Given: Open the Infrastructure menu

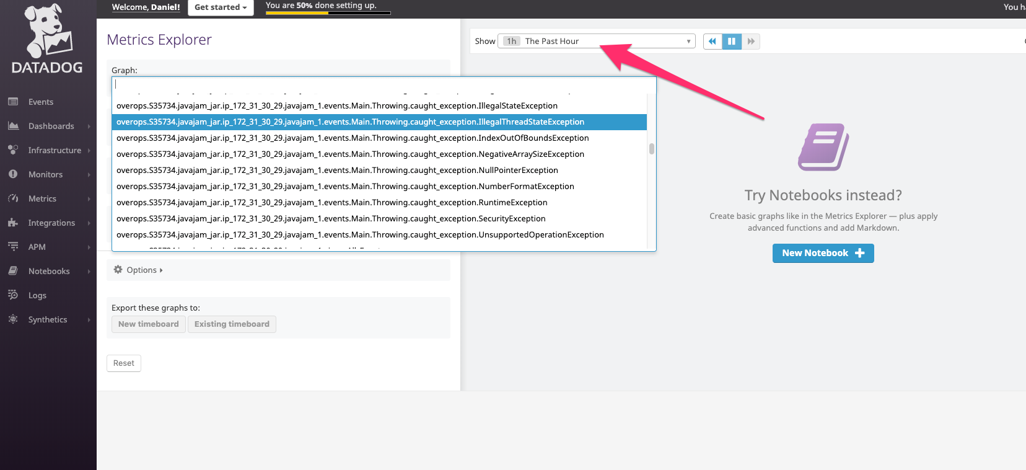Looking at the screenshot, I should 55,150.
